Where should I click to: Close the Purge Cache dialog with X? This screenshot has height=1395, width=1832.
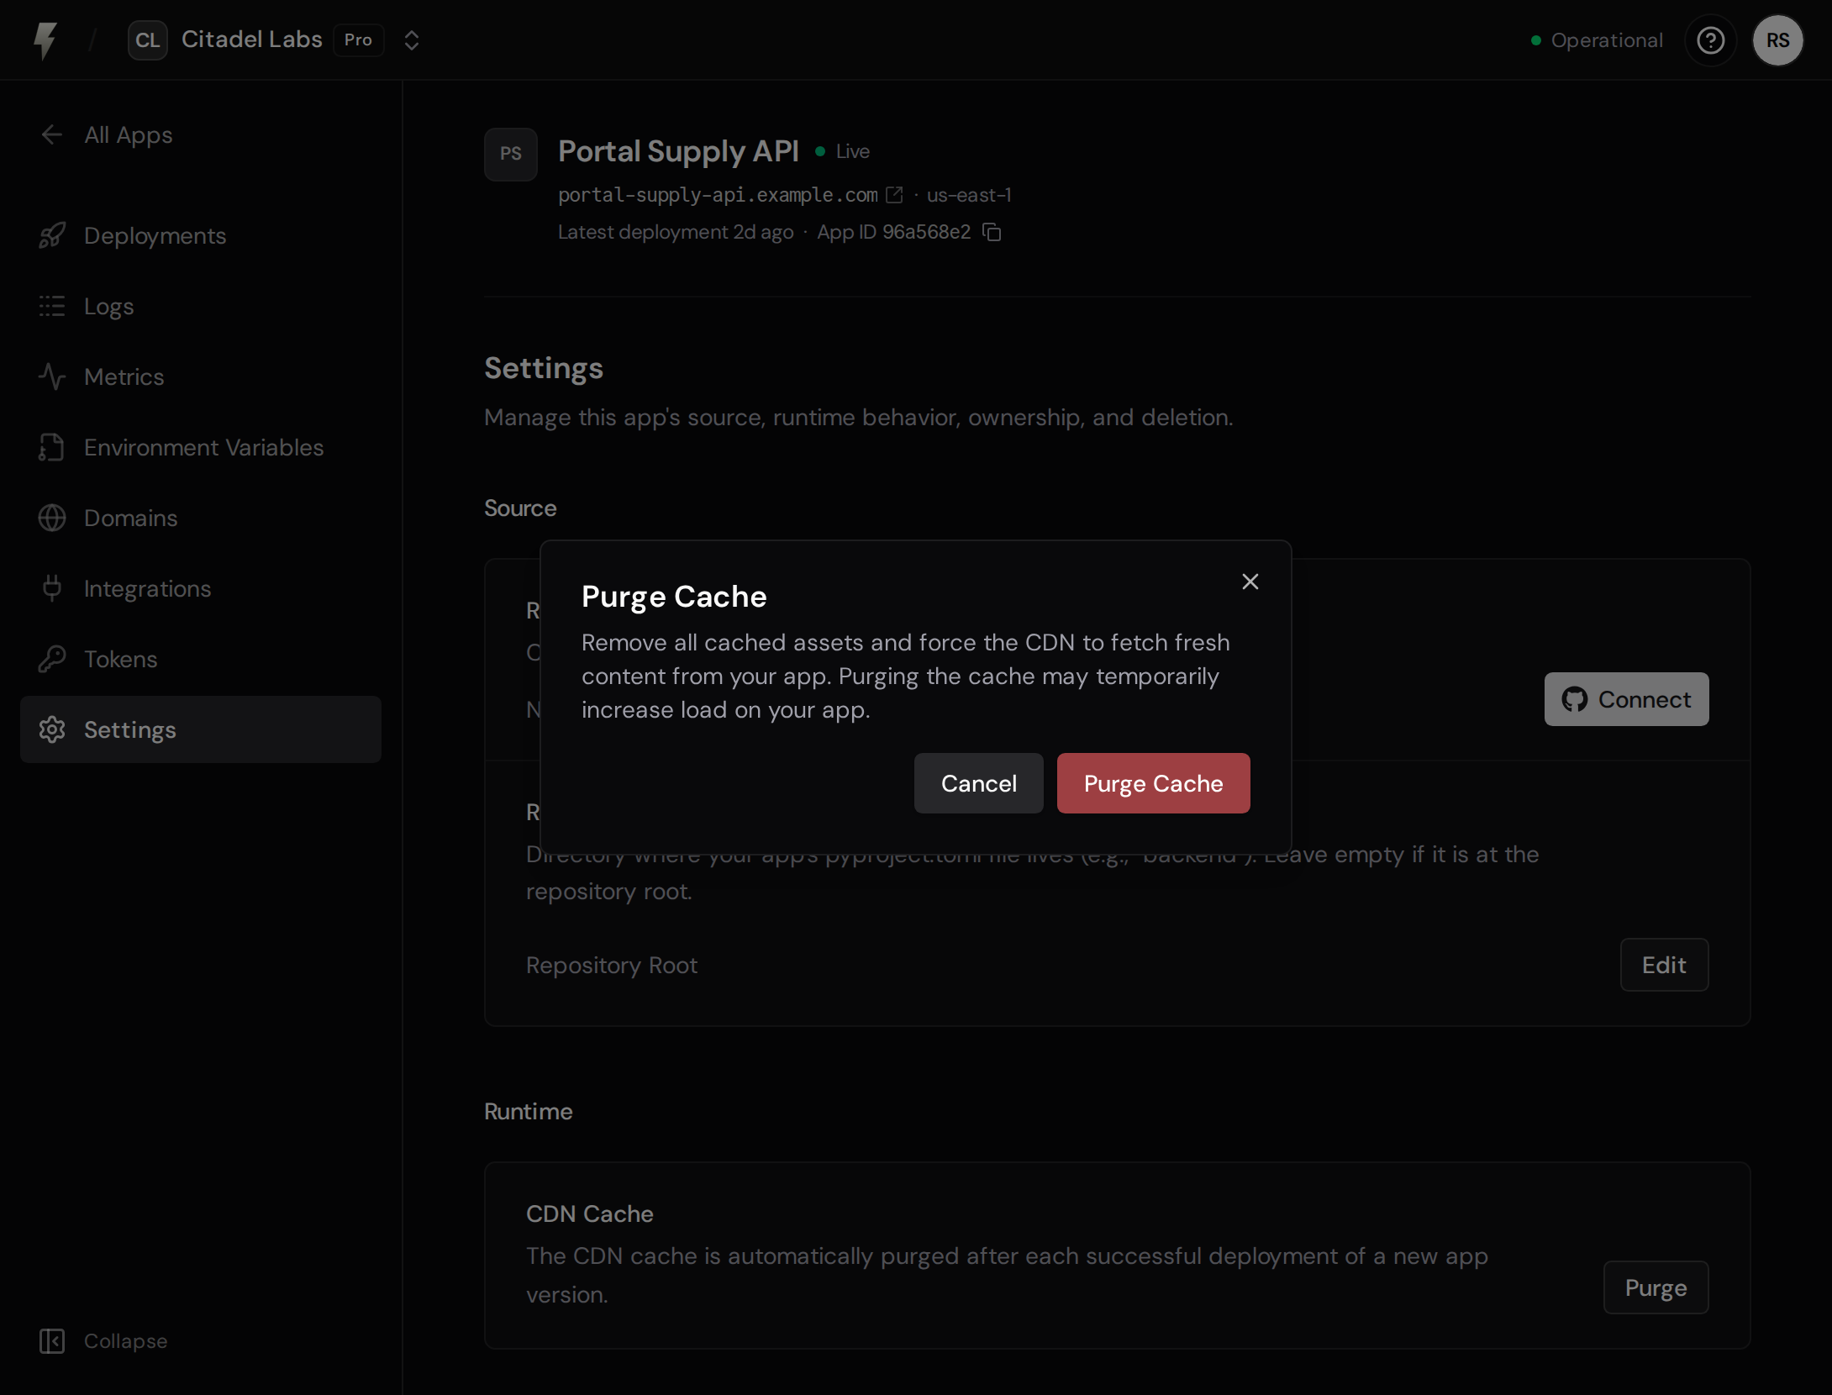(x=1250, y=582)
